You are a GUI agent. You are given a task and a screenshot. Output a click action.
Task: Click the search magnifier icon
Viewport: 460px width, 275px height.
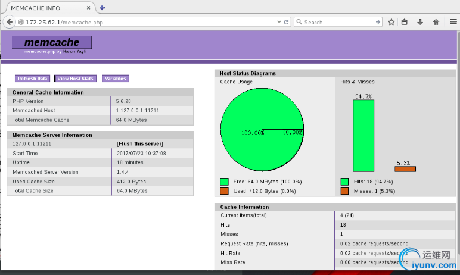299,22
